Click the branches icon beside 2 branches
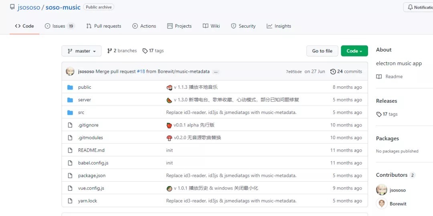 pos(109,51)
